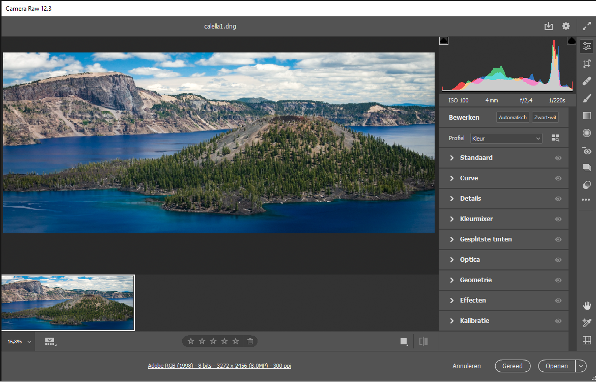596x382 pixels.
Task: Toggle shadow clipping warning on the histogram
Action: (443, 41)
